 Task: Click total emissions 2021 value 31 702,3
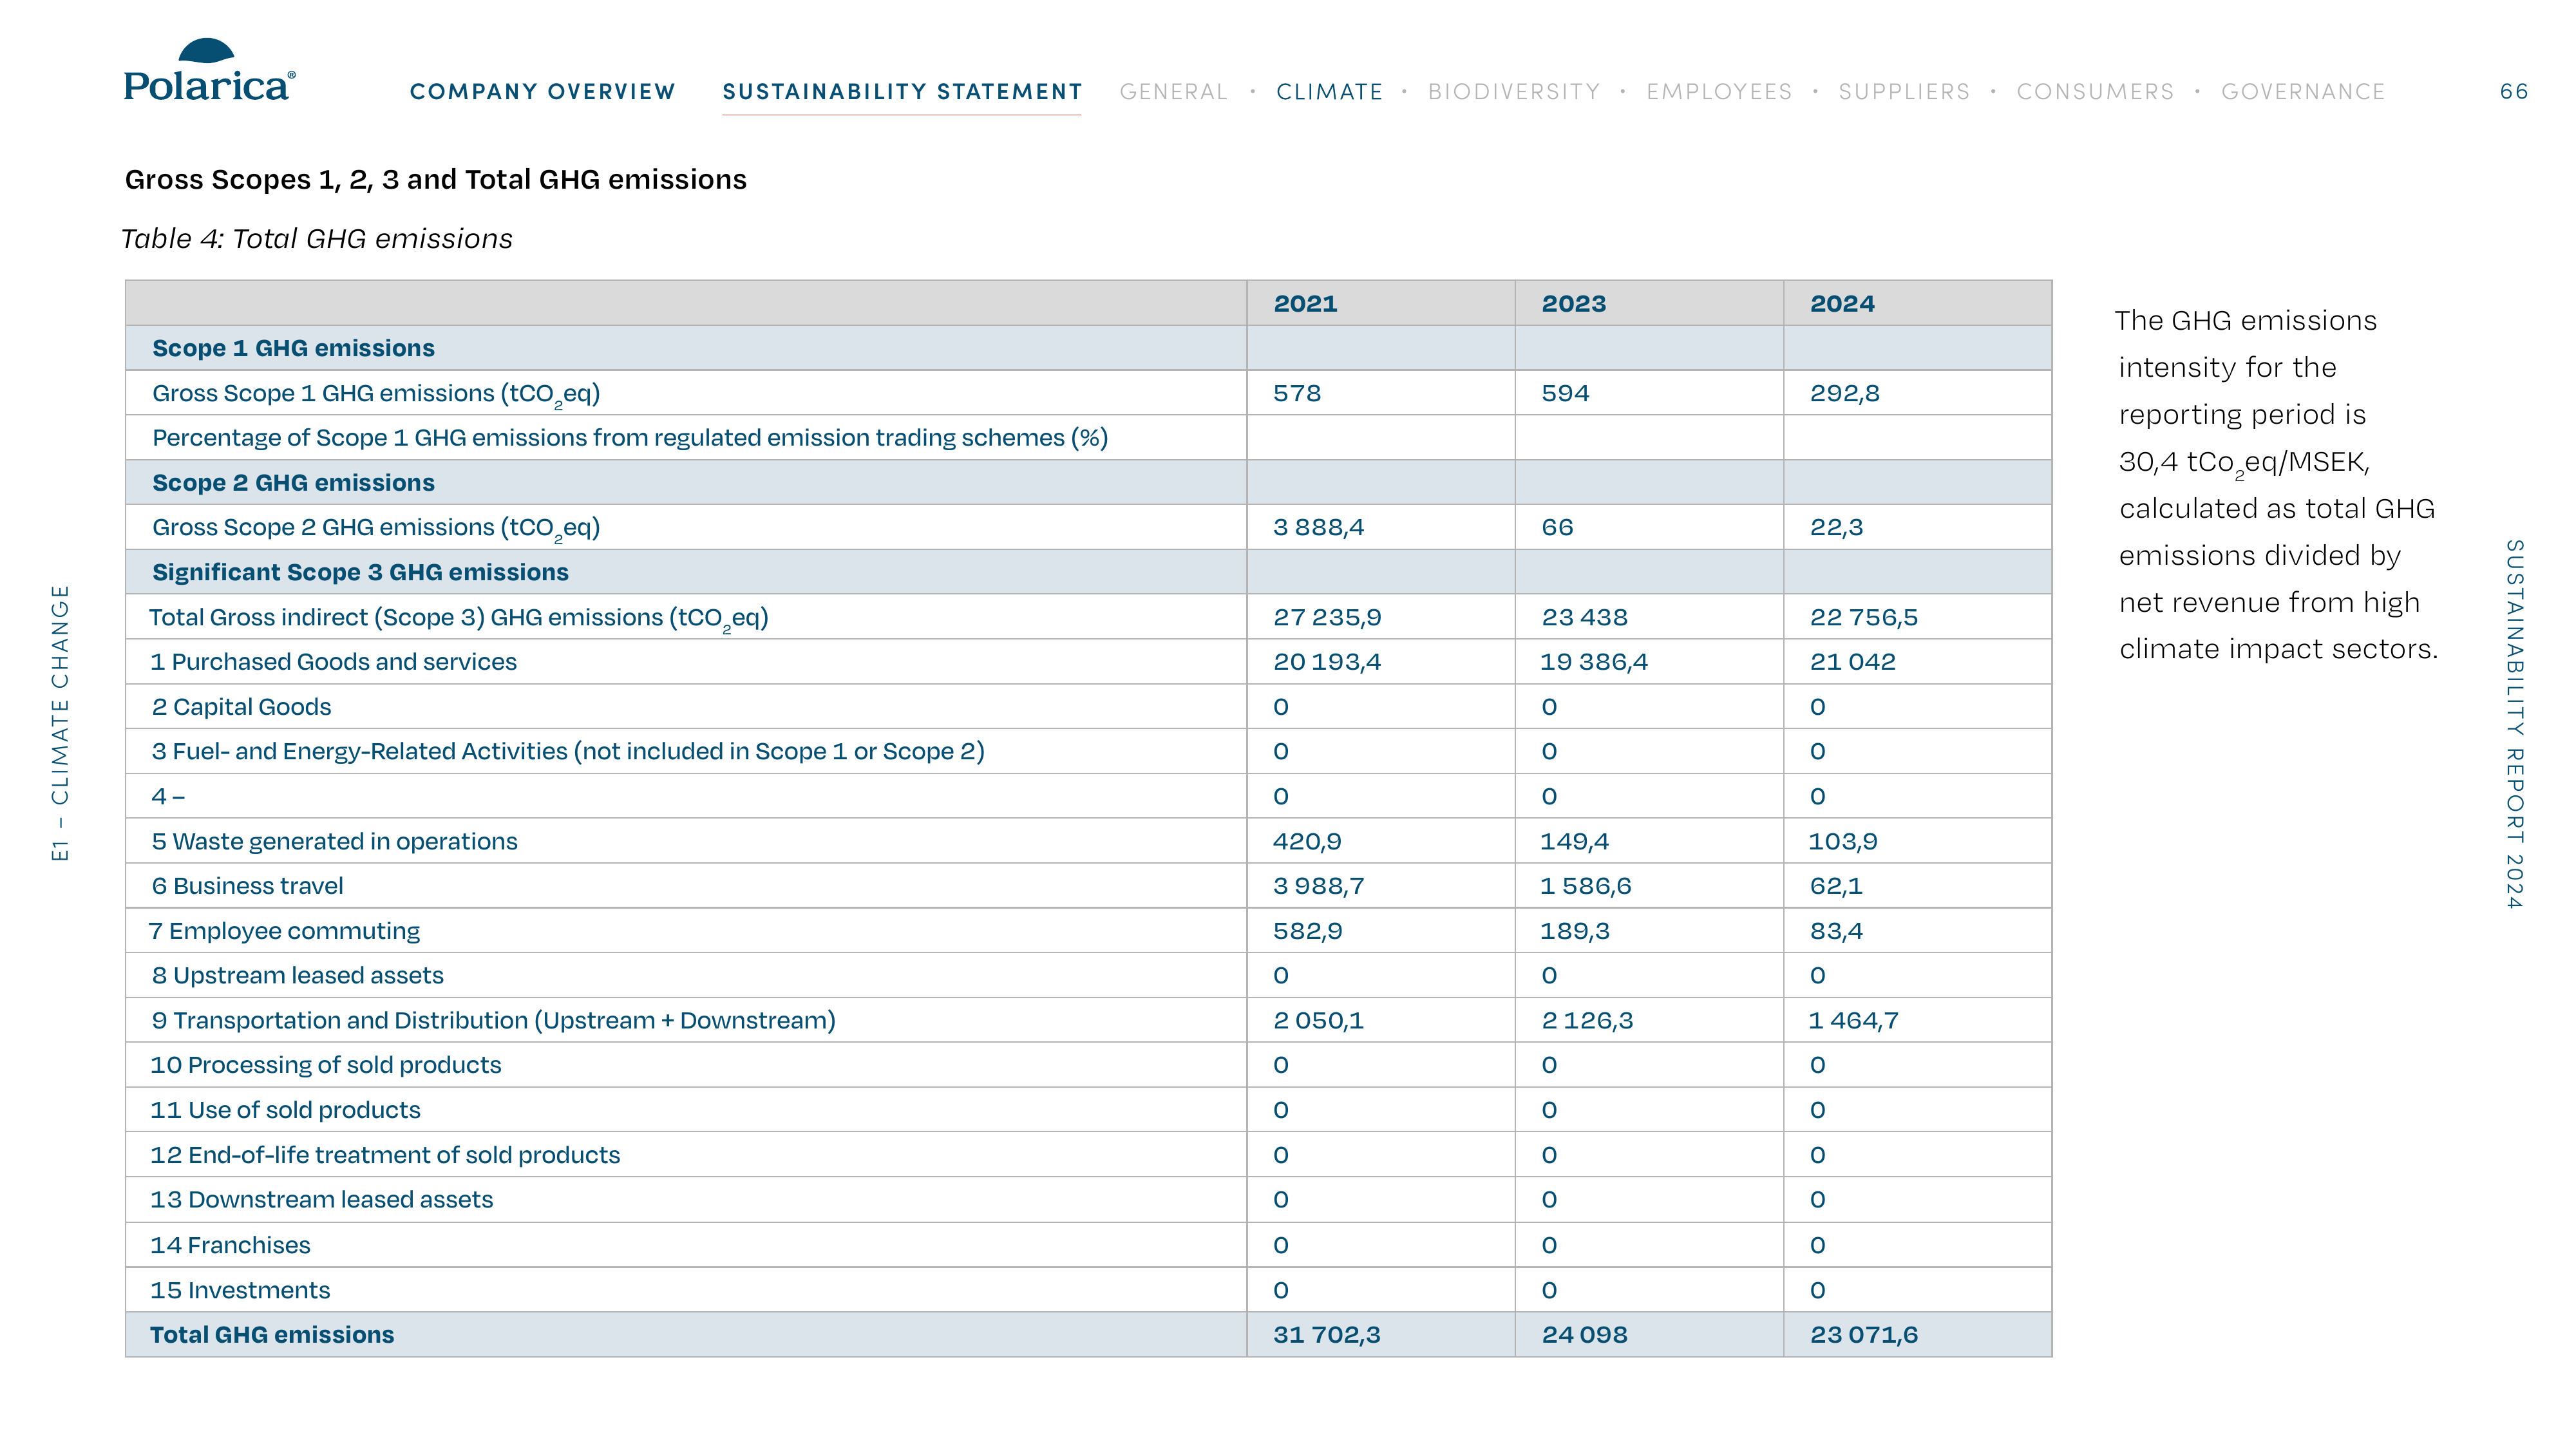click(x=1326, y=1335)
